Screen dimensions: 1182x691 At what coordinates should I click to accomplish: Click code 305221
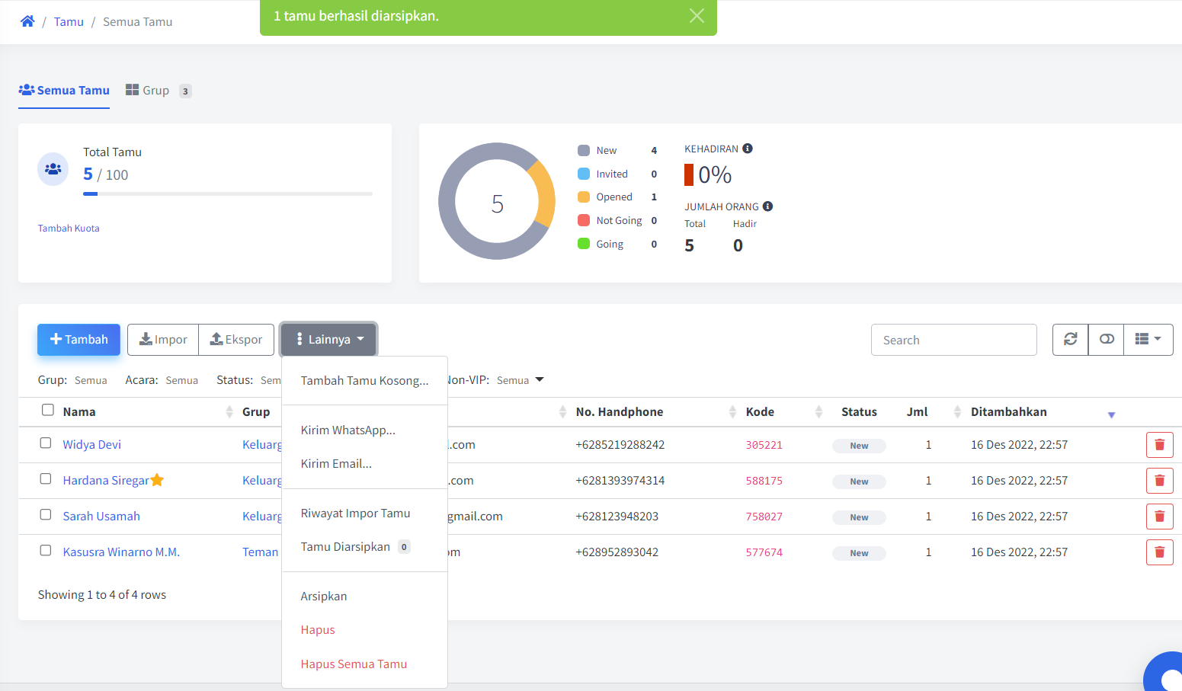pyautogui.click(x=764, y=445)
